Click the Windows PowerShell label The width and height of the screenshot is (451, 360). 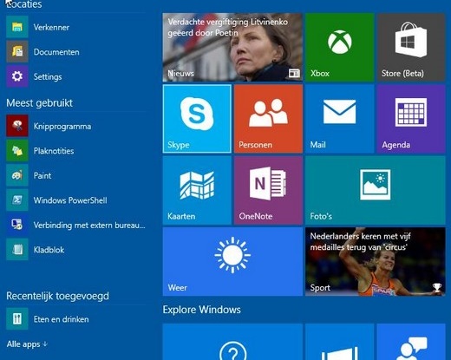click(x=70, y=200)
